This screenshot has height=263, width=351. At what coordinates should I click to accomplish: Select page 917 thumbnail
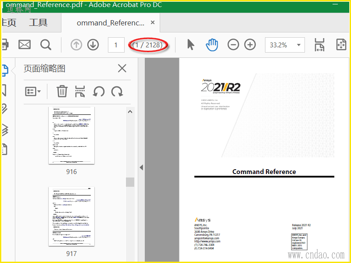(72, 216)
